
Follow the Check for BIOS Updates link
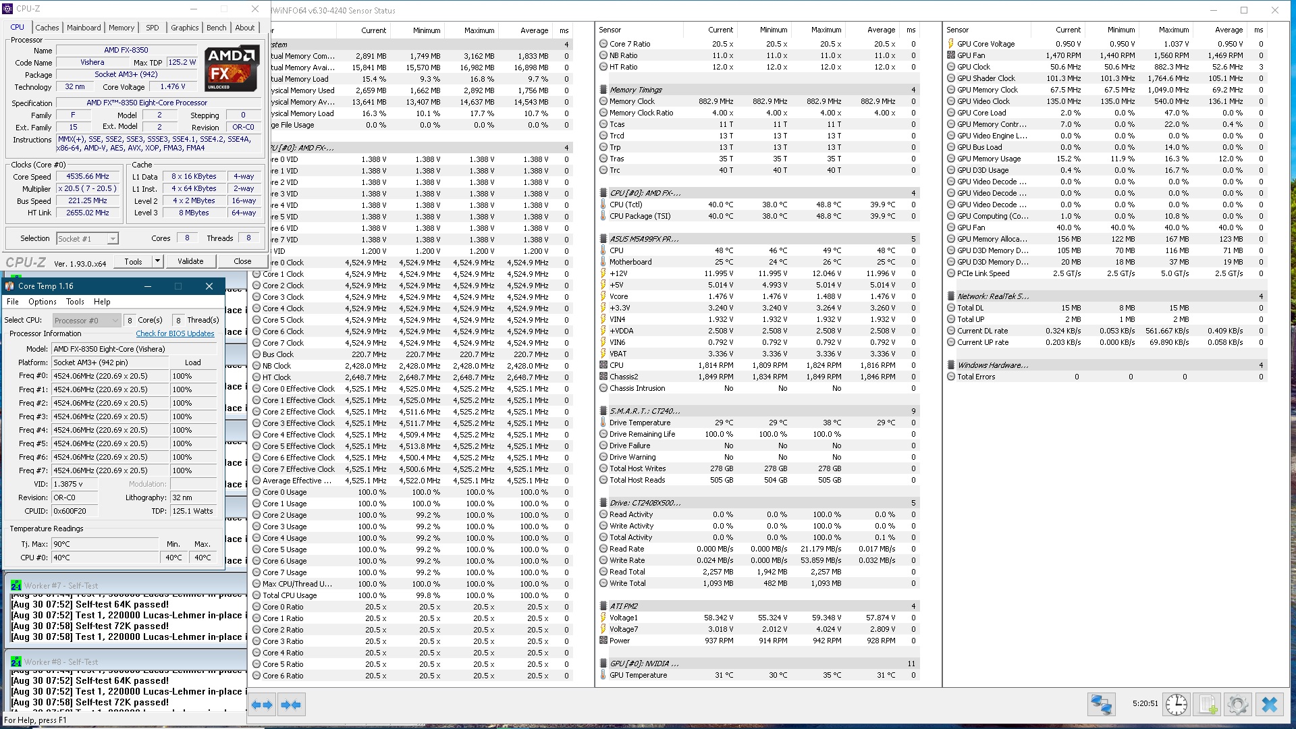point(175,333)
